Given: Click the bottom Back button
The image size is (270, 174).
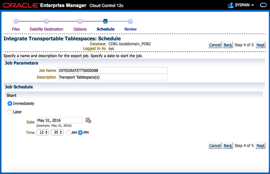Looking at the screenshot, I should (228, 146).
